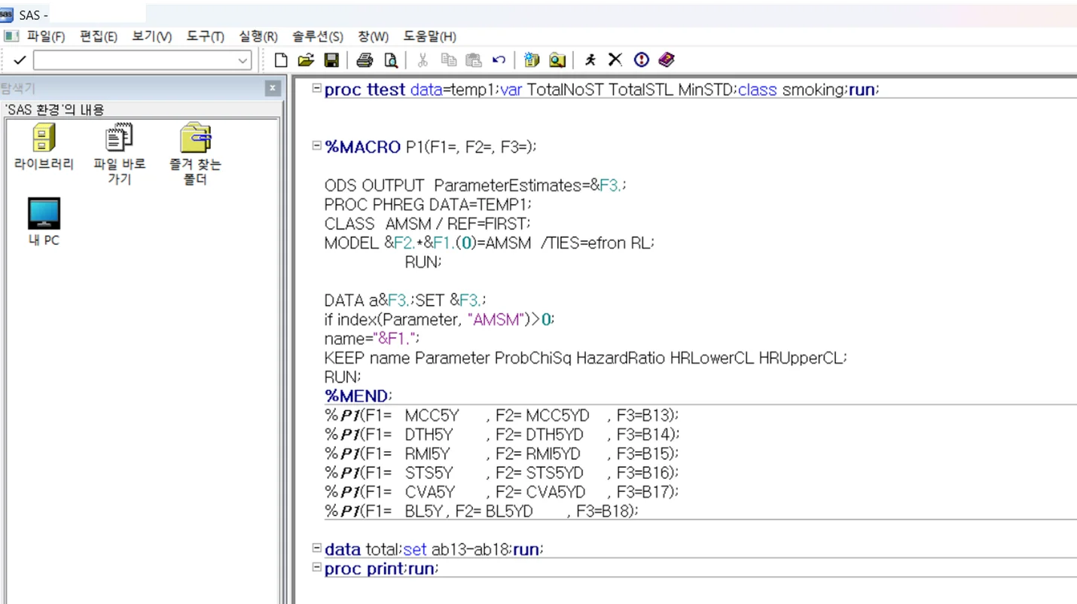Open the 도구(T) menu

point(206,36)
